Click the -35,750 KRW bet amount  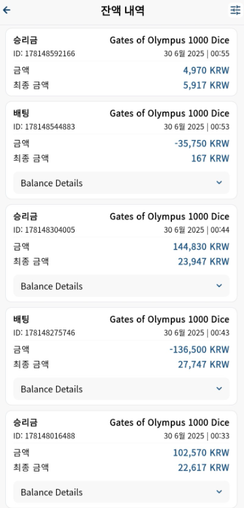coord(201,144)
